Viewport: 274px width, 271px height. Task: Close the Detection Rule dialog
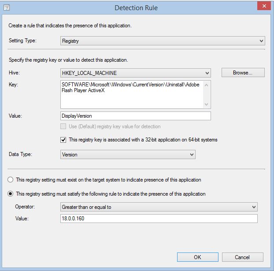pos(264,6)
